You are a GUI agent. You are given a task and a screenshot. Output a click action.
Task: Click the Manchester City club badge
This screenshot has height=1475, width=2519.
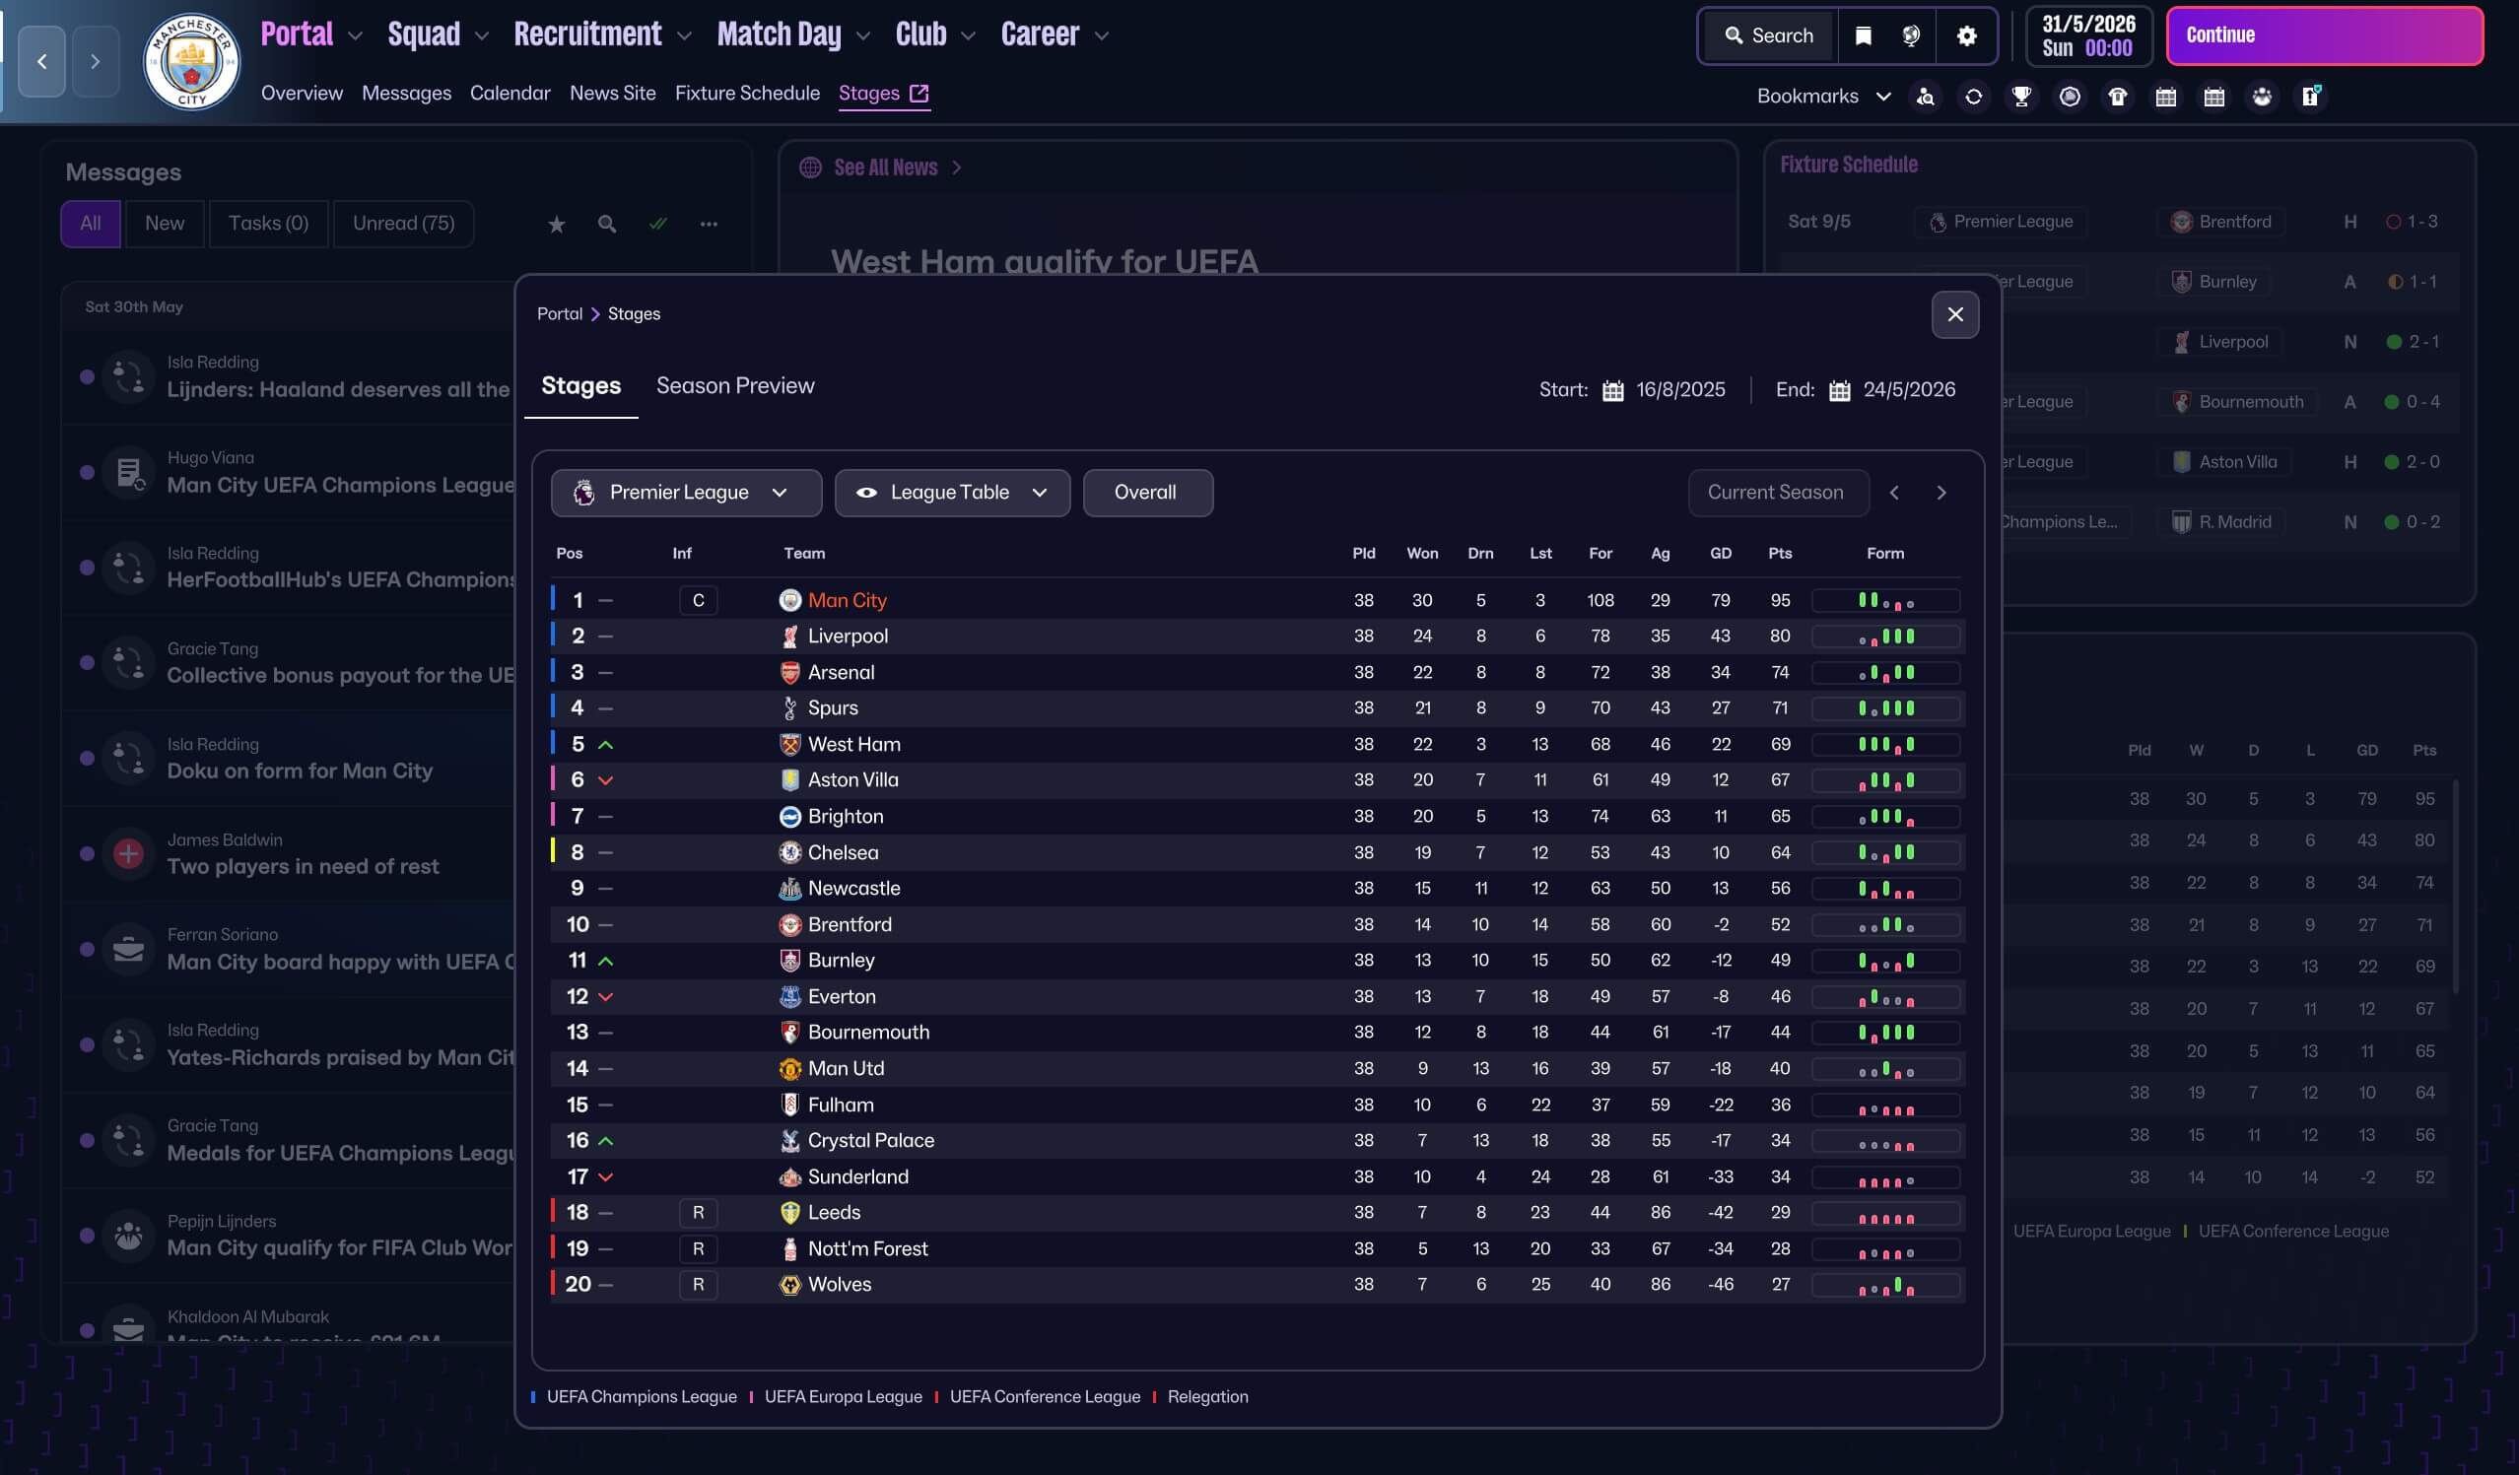coord(191,62)
